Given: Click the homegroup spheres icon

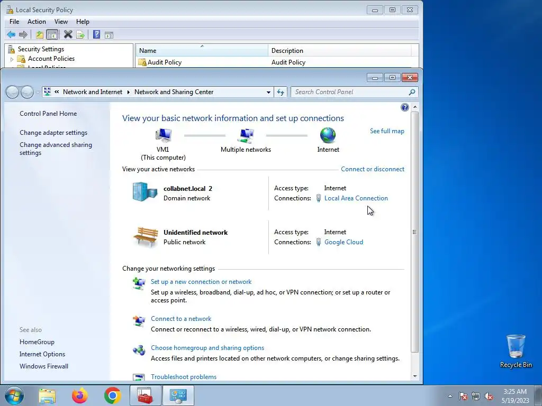Looking at the screenshot, I should click(x=139, y=350).
